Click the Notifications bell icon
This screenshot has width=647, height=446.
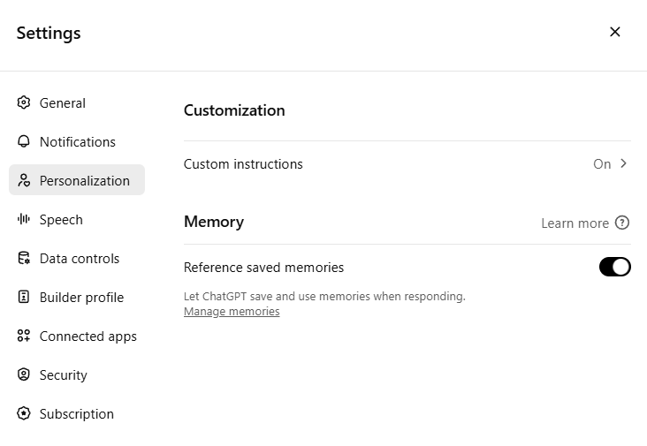tap(24, 141)
